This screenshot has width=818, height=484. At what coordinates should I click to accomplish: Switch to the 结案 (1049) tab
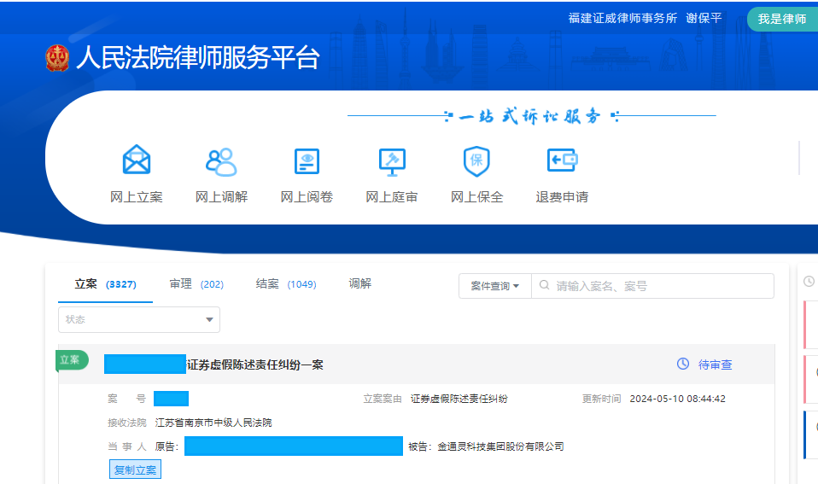[286, 284]
